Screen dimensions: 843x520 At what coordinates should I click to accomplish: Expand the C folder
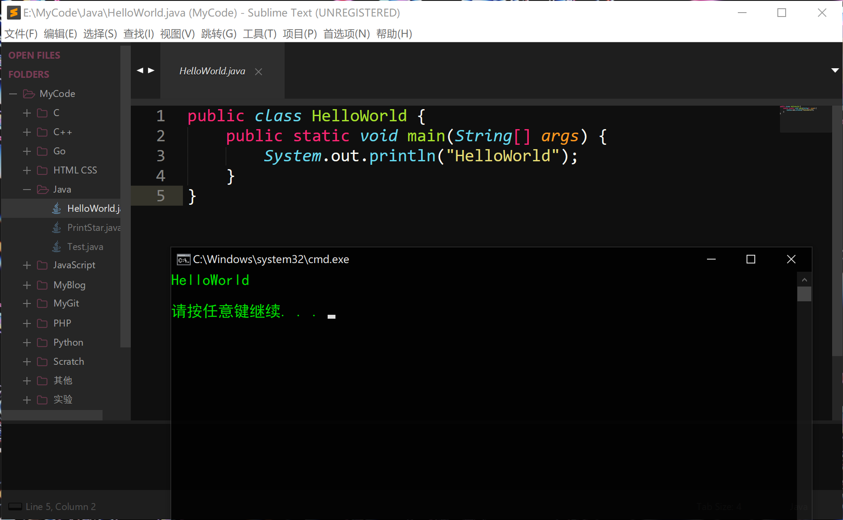(27, 113)
